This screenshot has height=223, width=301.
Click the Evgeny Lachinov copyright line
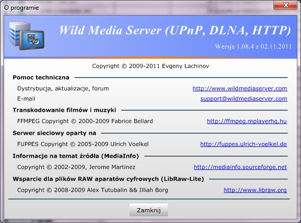coord(150,66)
